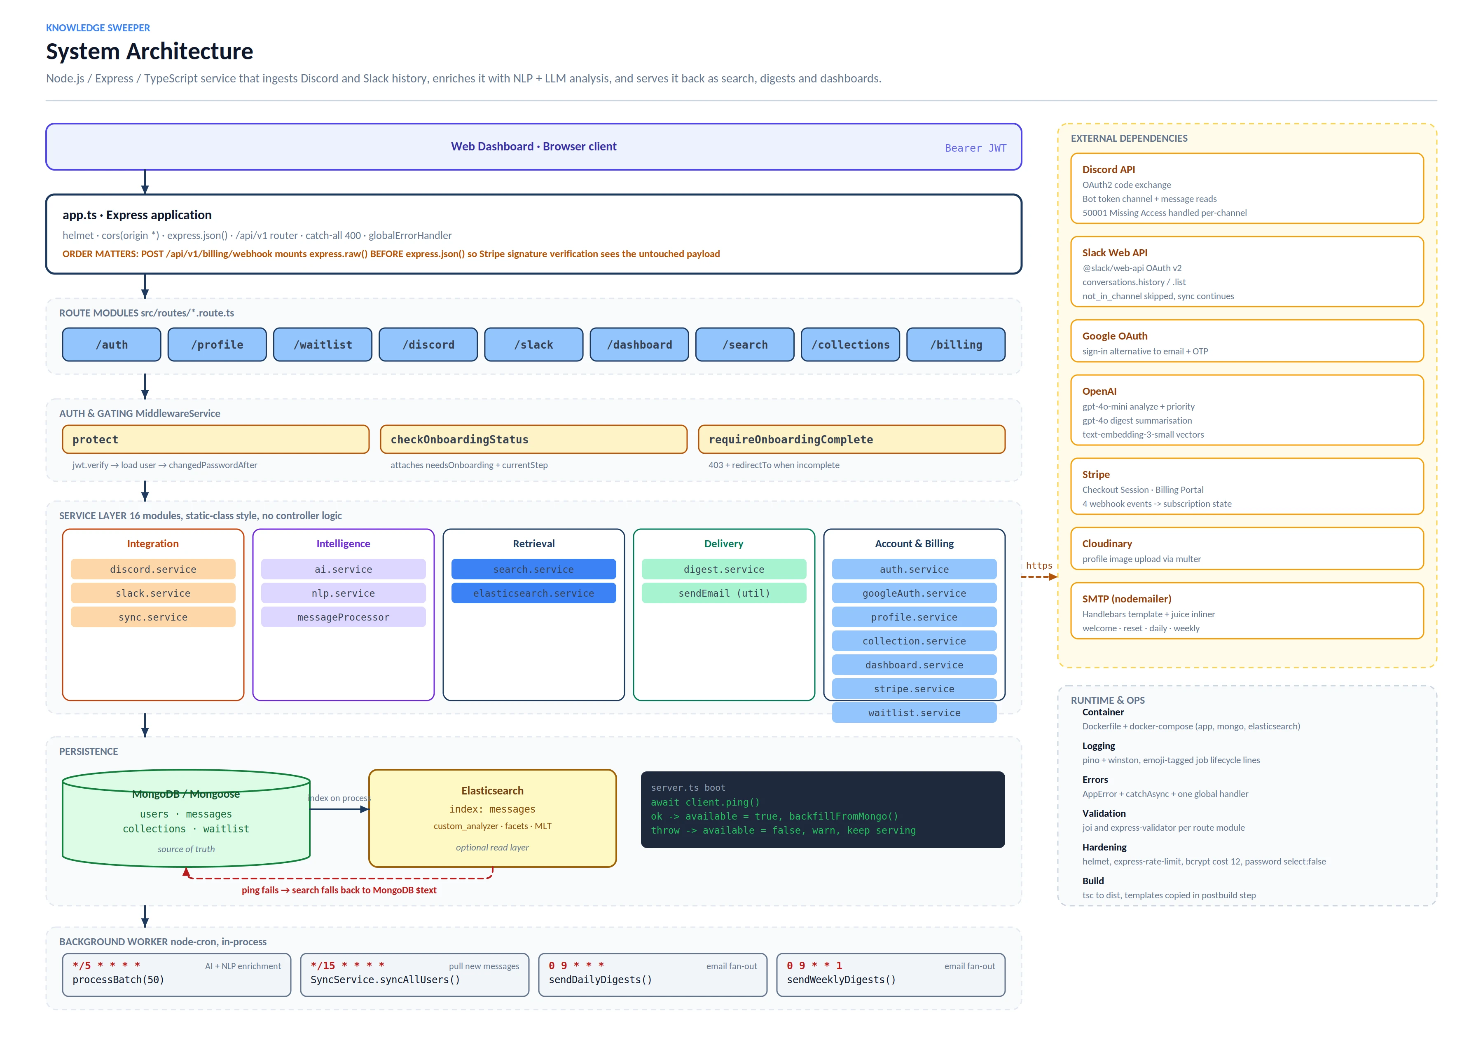
Task: Select the app.ts Express application heading
Action: 137,215
